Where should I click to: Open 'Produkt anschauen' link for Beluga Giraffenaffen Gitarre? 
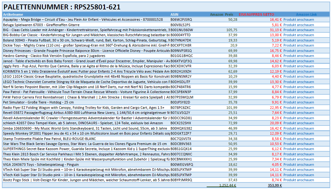[298, 25]
